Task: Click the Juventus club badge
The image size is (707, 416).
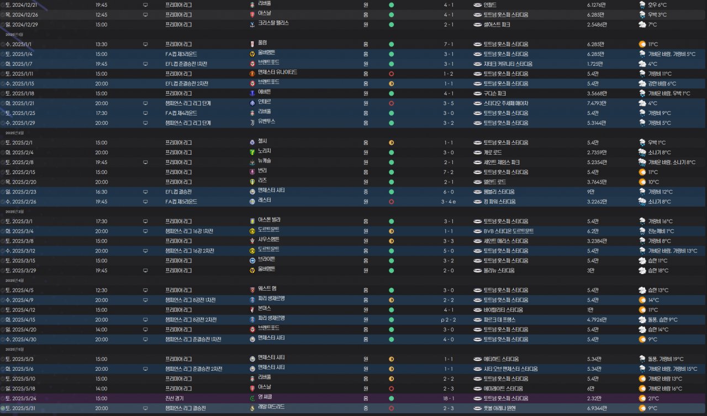Action: pos(252,122)
